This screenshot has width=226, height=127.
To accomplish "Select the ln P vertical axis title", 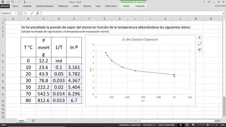I will (x=90, y=69).
